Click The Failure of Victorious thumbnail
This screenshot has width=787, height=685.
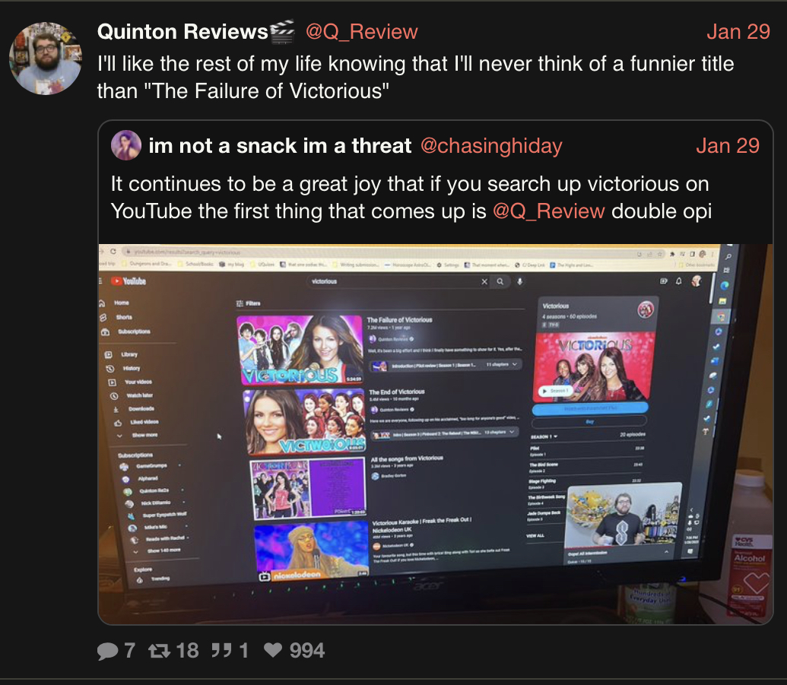coord(300,350)
